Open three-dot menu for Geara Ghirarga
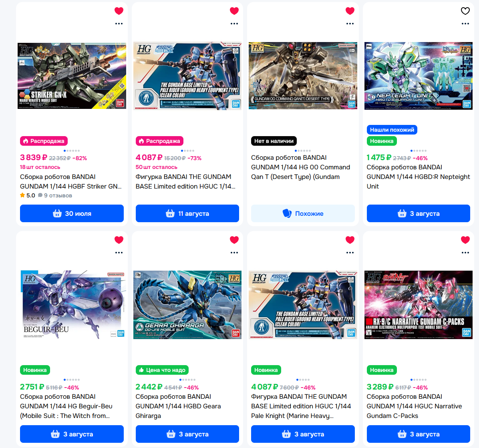Viewport: 479px width, 448px height. [x=234, y=253]
